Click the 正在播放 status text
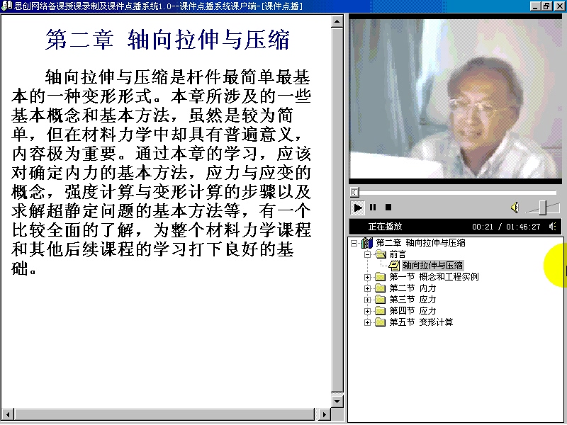The image size is (567, 425). (x=385, y=227)
